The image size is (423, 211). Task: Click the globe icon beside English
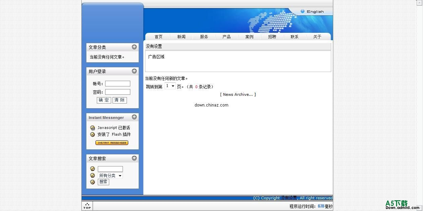click(x=302, y=11)
